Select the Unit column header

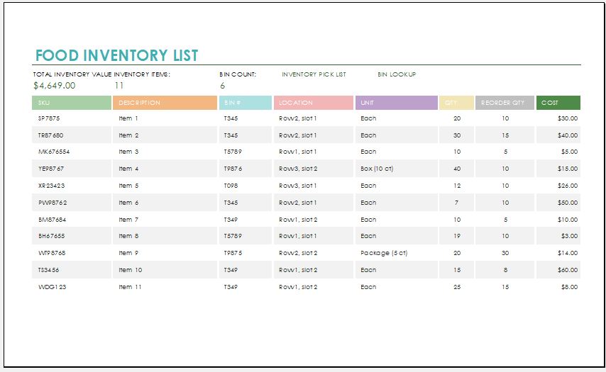(x=397, y=103)
